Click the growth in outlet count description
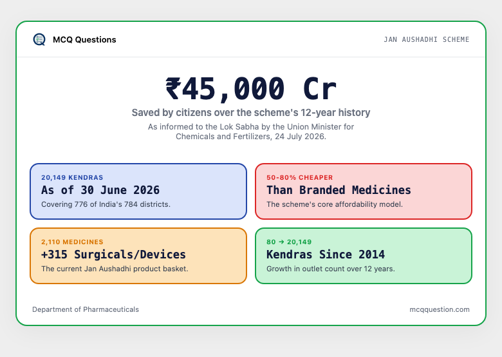The width and height of the screenshot is (502, 357). [x=331, y=269]
